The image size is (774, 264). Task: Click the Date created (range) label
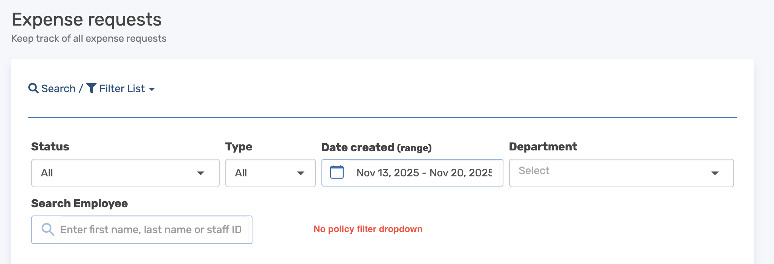[x=376, y=147]
